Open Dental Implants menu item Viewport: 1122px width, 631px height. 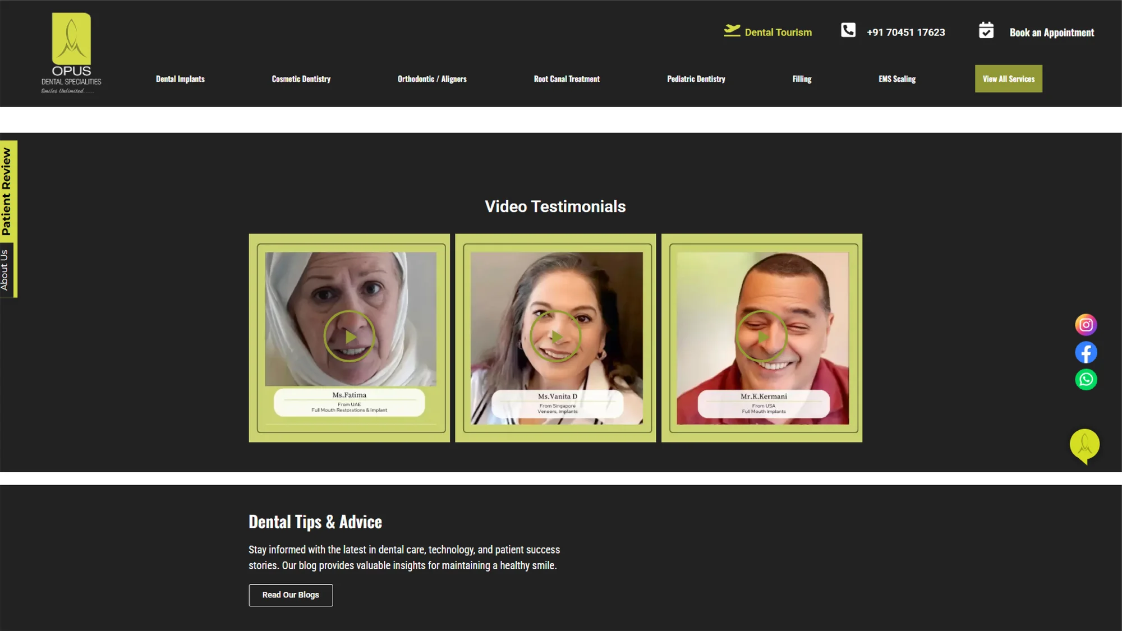coord(180,79)
